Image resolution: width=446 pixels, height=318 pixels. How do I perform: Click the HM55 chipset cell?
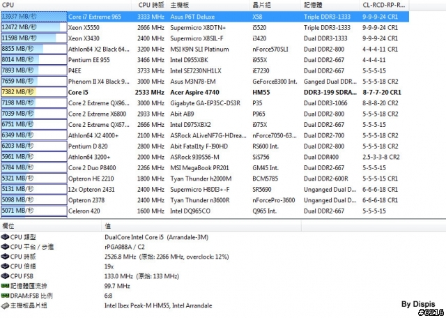[x=261, y=92]
